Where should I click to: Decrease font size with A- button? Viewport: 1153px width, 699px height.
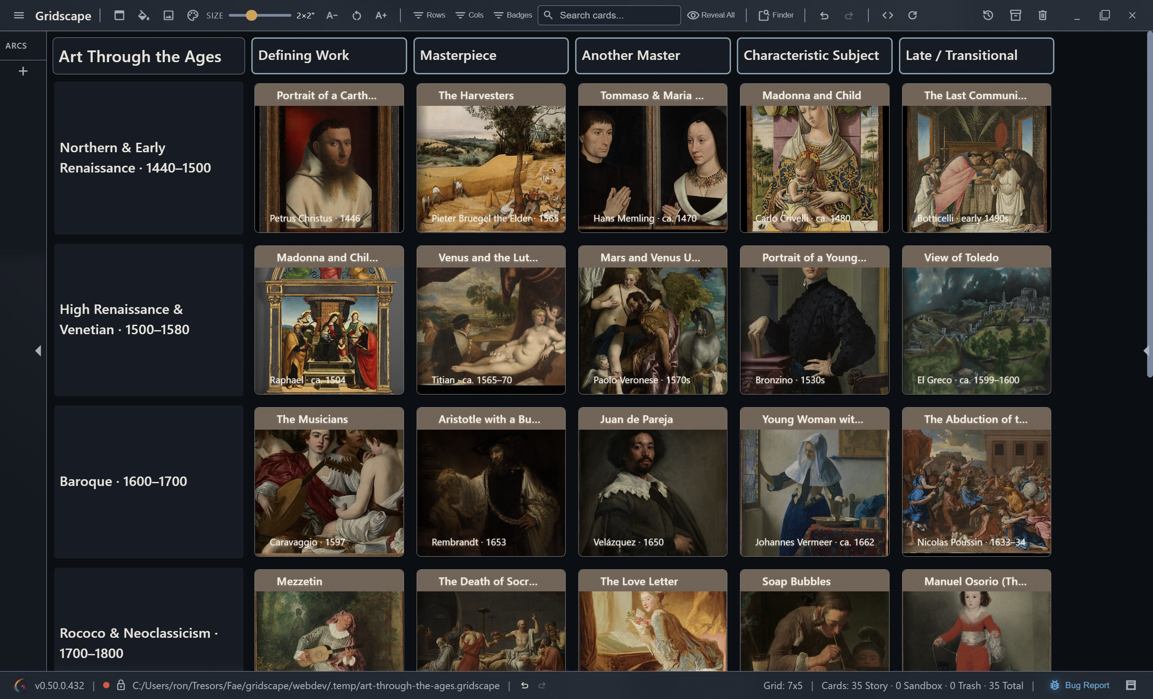332,15
